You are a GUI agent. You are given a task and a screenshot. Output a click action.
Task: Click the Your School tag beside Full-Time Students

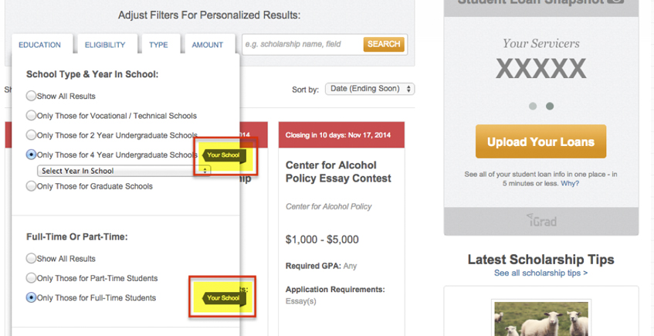[223, 297]
